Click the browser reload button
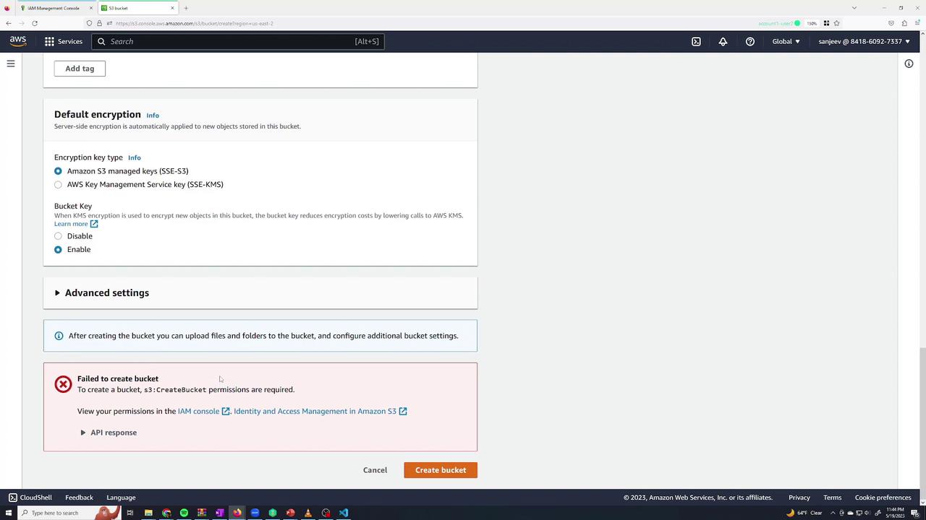Viewport: 926px width, 520px height. click(x=34, y=23)
